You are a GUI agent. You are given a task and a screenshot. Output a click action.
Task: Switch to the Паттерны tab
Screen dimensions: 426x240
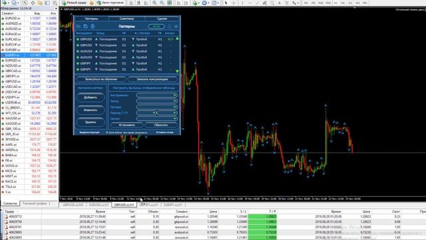[91, 19]
